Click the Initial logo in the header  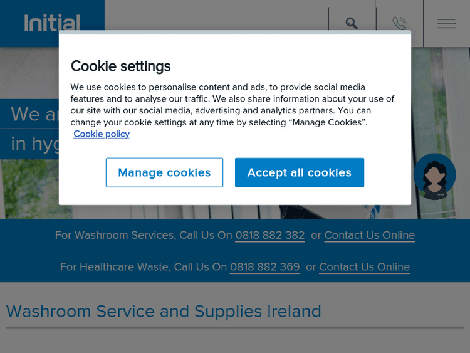(52, 23)
